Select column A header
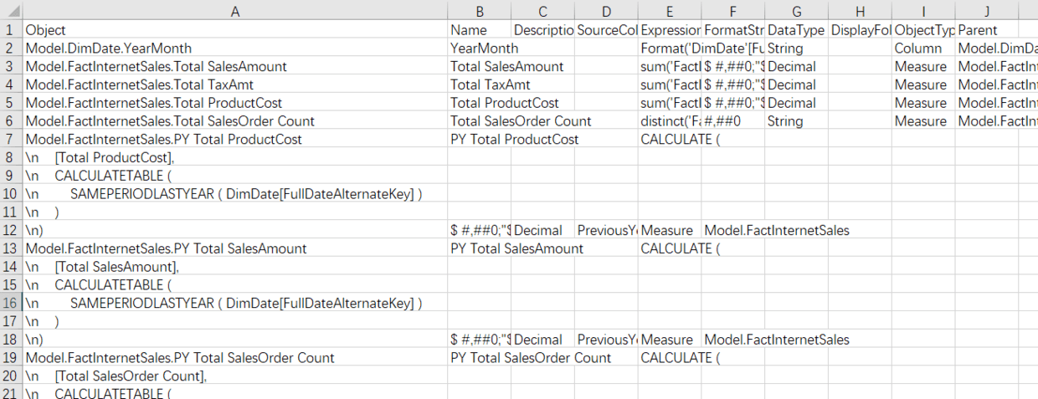Image resolution: width=1038 pixels, height=399 pixels. 234,10
